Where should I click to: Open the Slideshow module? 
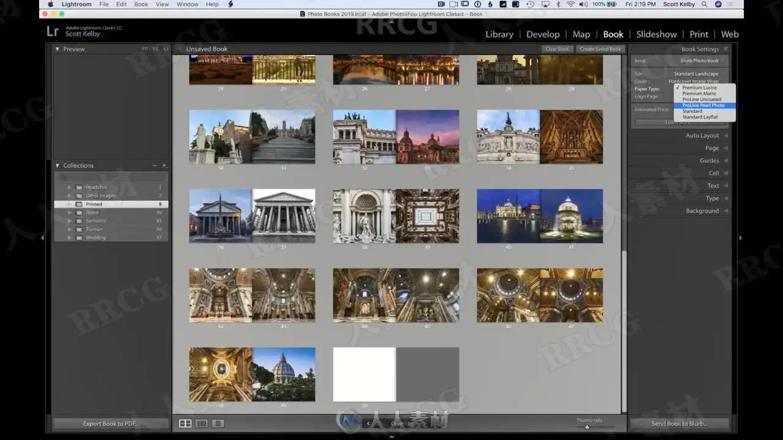(656, 34)
